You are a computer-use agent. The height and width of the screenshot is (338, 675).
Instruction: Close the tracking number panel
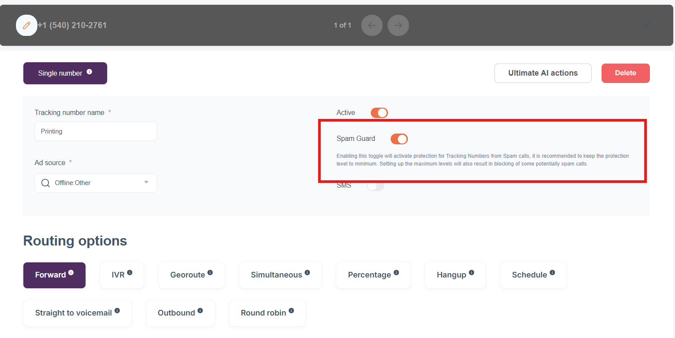(x=646, y=26)
